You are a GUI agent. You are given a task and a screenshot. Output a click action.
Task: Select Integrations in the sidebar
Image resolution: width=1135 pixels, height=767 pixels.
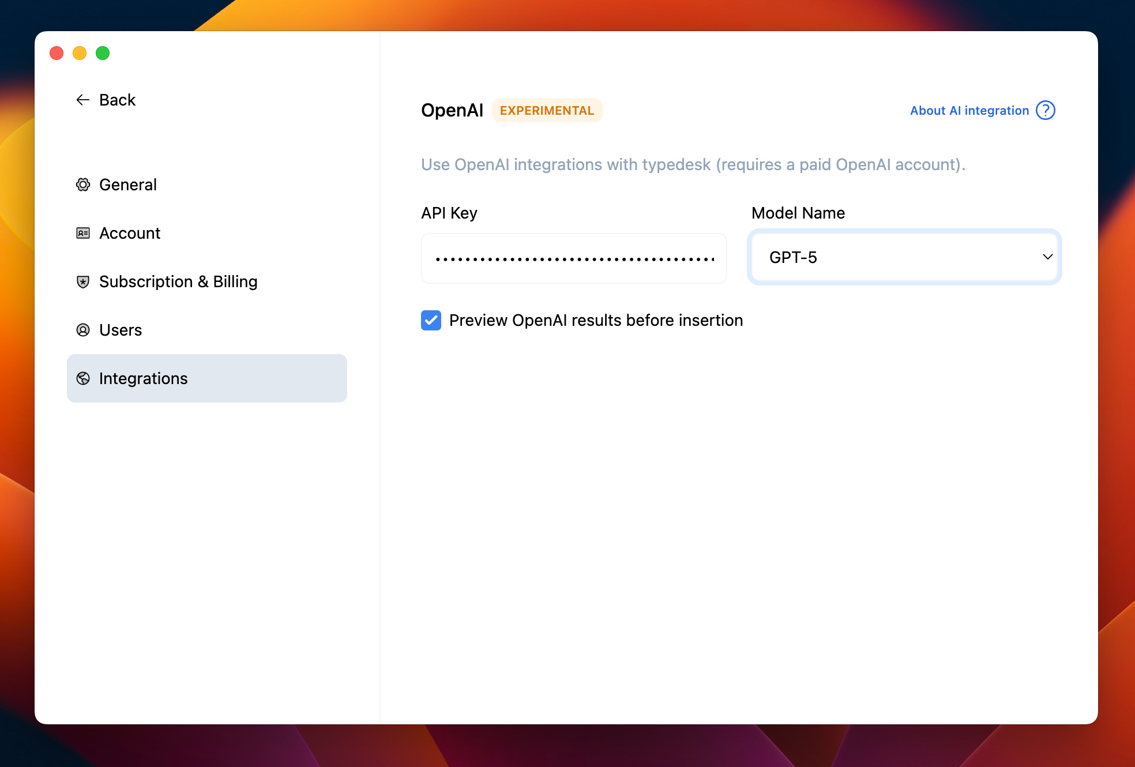tap(206, 378)
